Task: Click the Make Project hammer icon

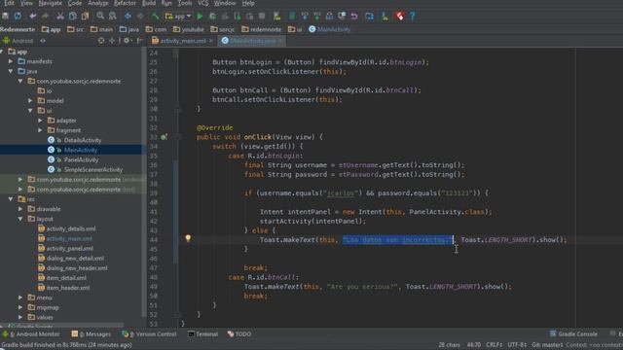Action: click(x=156, y=16)
